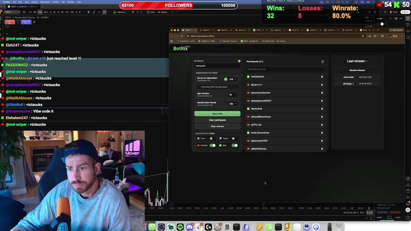Viewport: 411px width, 231px height.
Task: Open the Window menu
Action: click(71, 2)
